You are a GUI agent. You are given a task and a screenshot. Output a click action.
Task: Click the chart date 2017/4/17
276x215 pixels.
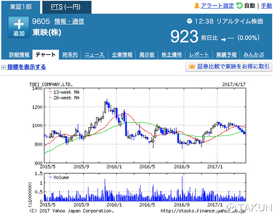(234, 84)
